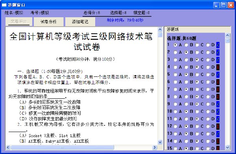Click the 考试时间90分钟 subtitle
The height and width of the screenshot is (154, 236).
tap(85, 59)
